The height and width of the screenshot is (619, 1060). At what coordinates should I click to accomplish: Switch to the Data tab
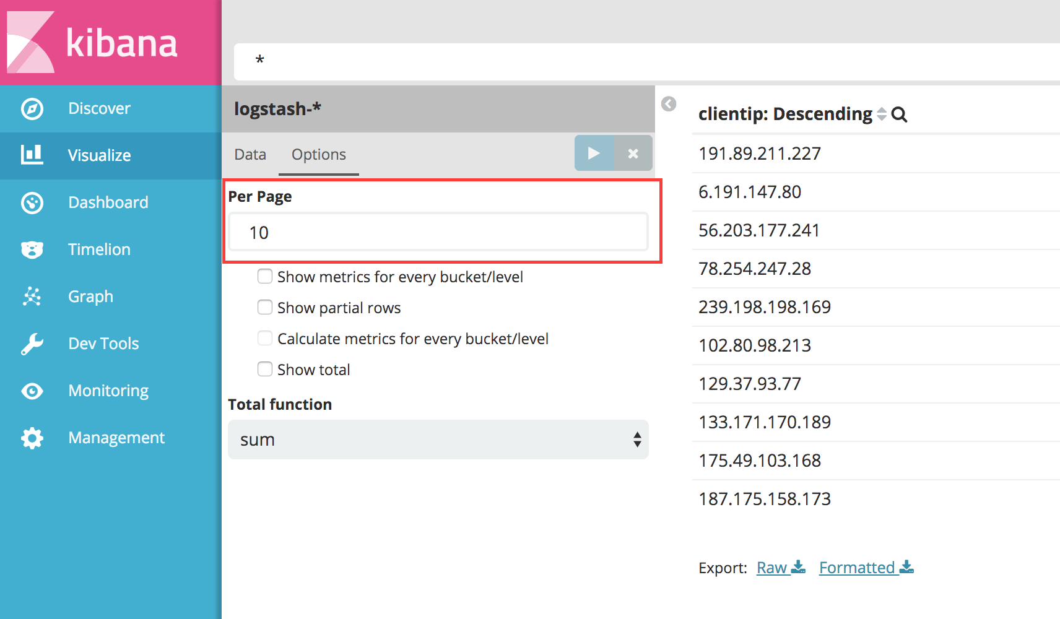(x=250, y=154)
